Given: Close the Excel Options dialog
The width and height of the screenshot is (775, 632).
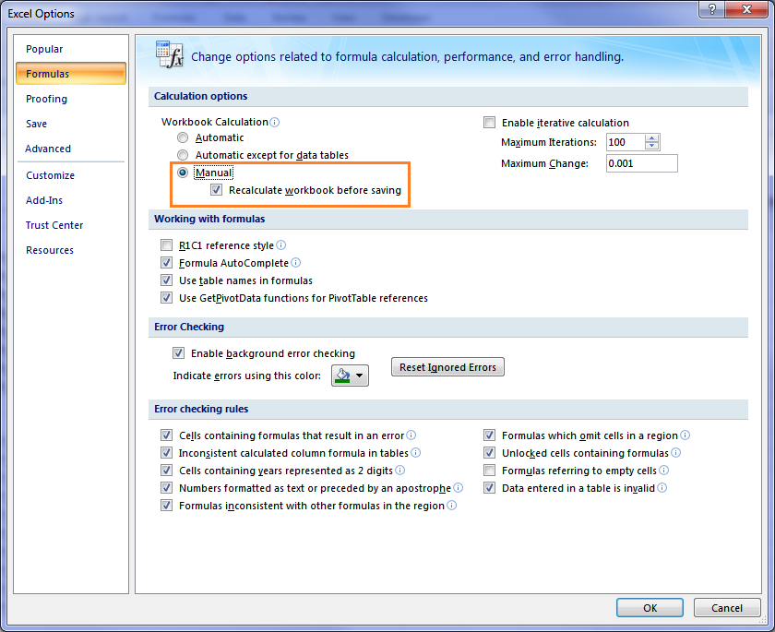Looking at the screenshot, I should (x=746, y=9).
